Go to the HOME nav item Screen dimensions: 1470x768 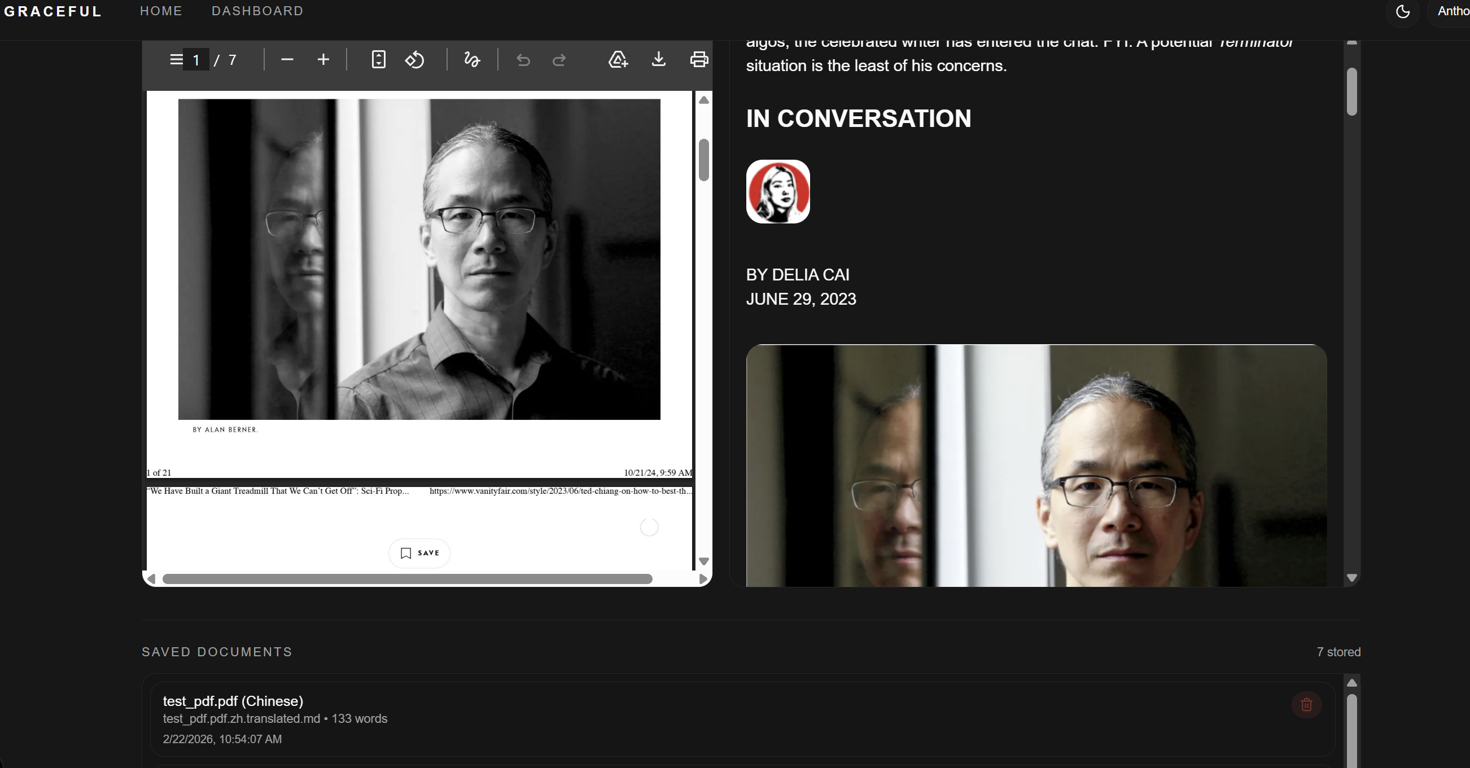click(161, 11)
